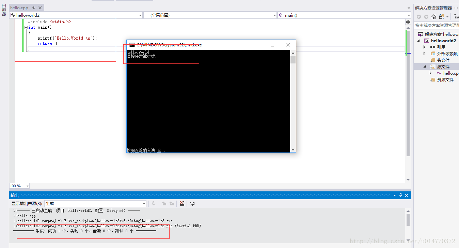Click the 已启动生成 Debug x64 output line
The width and height of the screenshot is (459, 248).
(76, 210)
